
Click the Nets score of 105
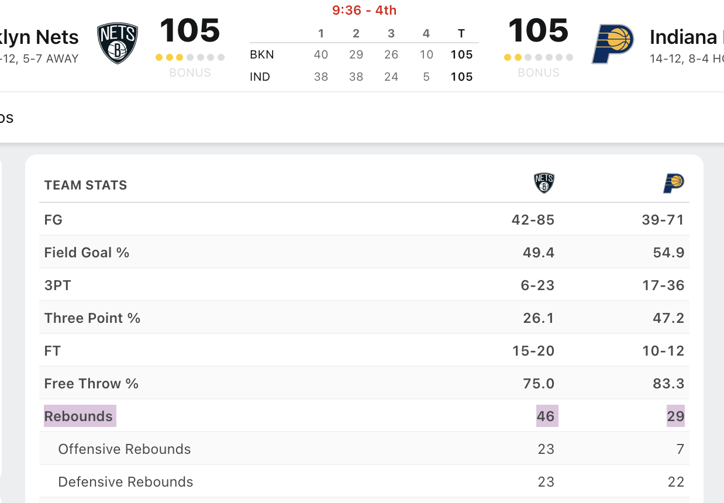pos(190,30)
